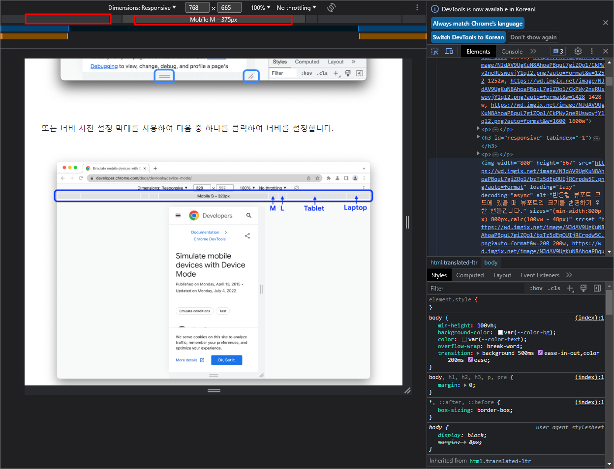Open the Styles pane tab
Image resolution: width=614 pixels, height=469 pixels.
coord(439,275)
